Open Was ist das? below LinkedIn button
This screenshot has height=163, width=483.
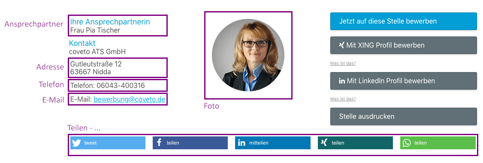point(343,99)
